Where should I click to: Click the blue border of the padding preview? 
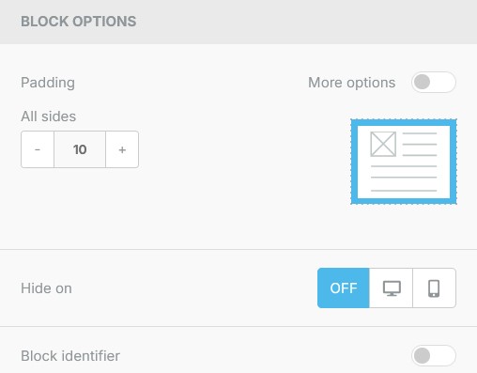[354, 162]
